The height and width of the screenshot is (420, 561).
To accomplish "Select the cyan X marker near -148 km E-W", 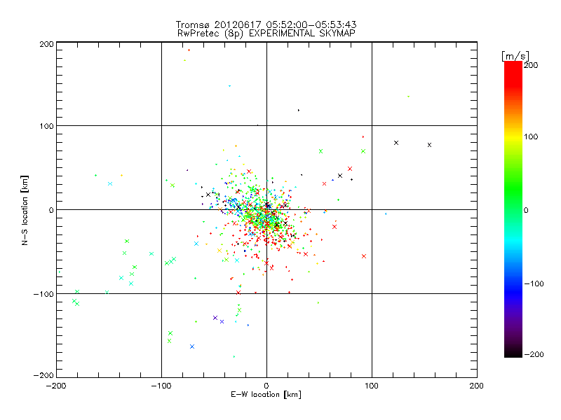I will click(x=110, y=184).
